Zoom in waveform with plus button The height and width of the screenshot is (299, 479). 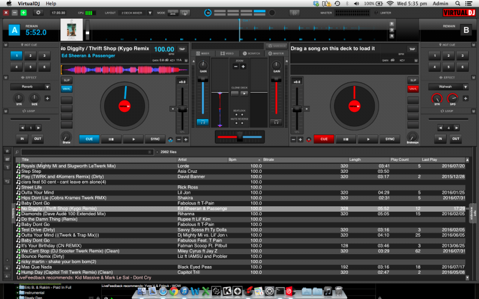click(243, 66)
